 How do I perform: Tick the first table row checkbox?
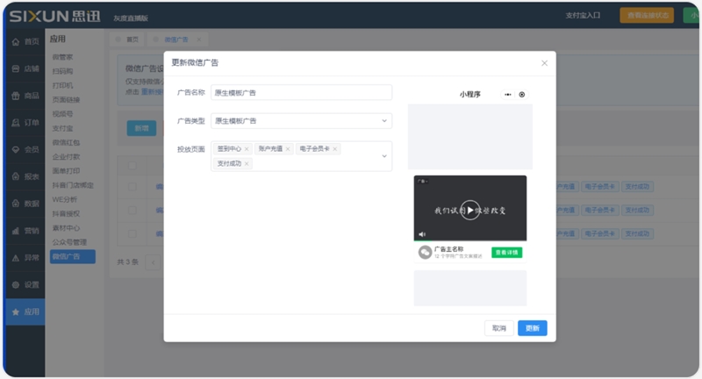tap(133, 187)
